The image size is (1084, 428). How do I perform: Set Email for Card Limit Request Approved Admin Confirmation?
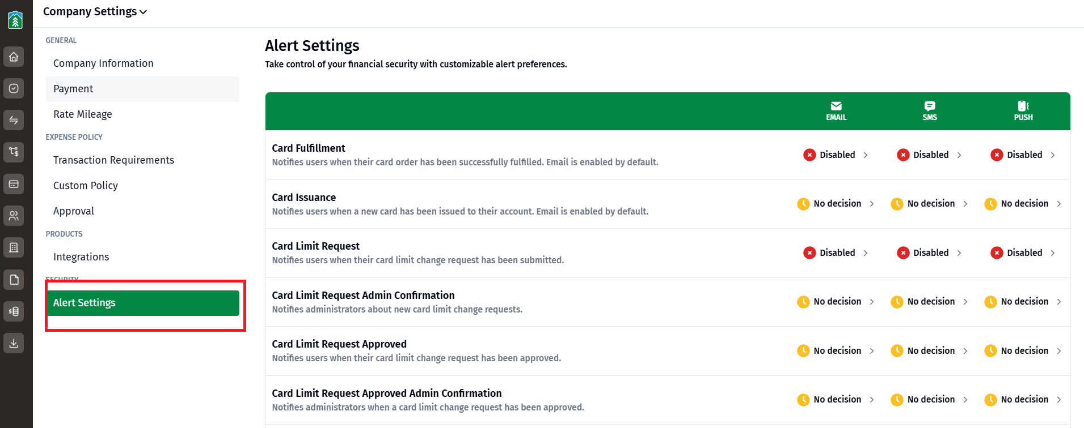click(x=836, y=400)
